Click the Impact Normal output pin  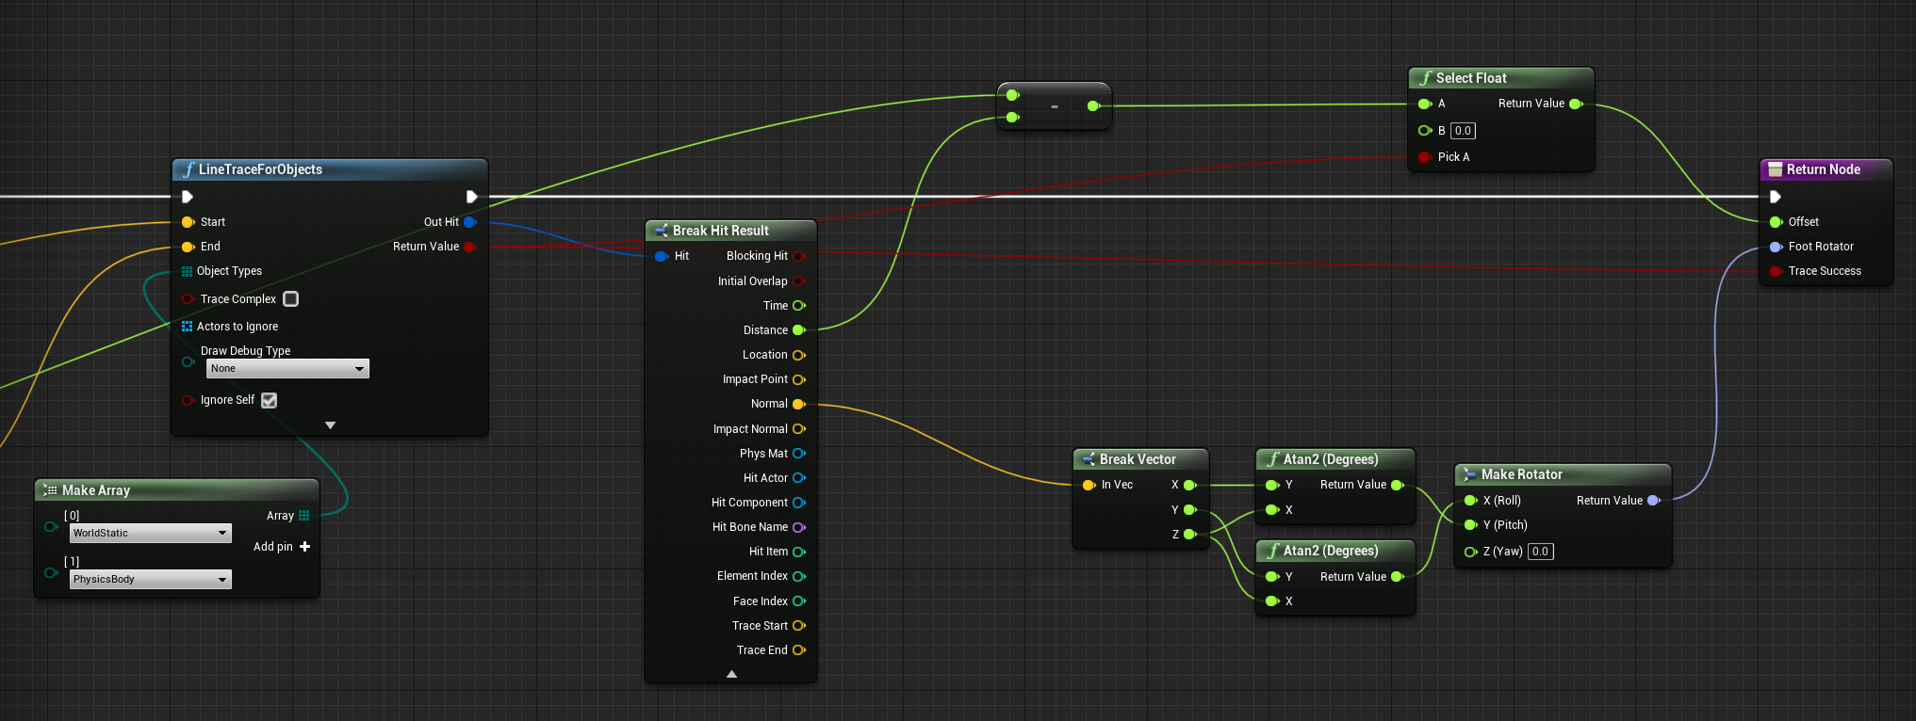coord(799,429)
